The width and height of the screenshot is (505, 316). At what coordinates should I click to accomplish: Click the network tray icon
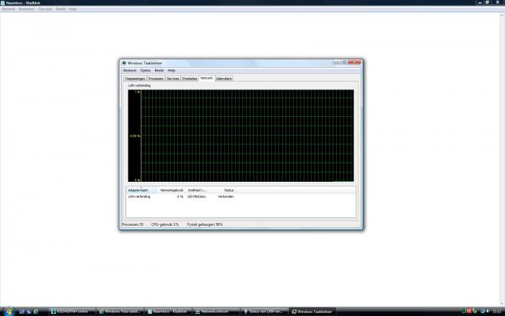coord(483,311)
